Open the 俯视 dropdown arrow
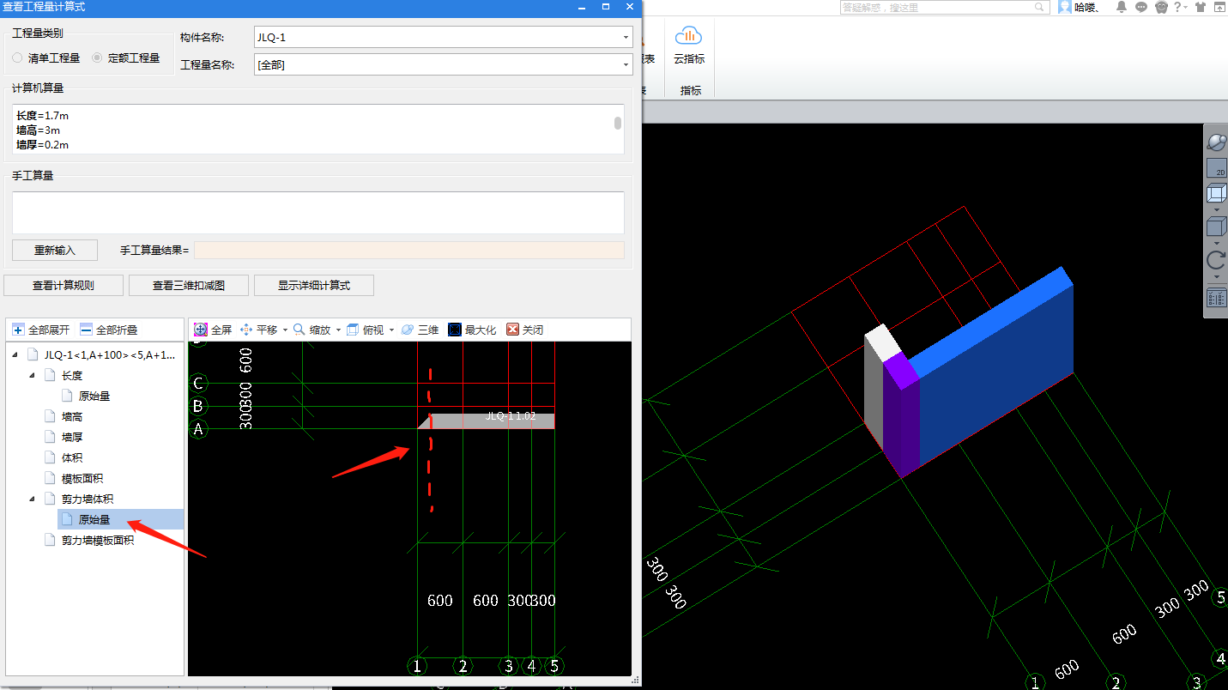The height and width of the screenshot is (690, 1228). coord(391,330)
